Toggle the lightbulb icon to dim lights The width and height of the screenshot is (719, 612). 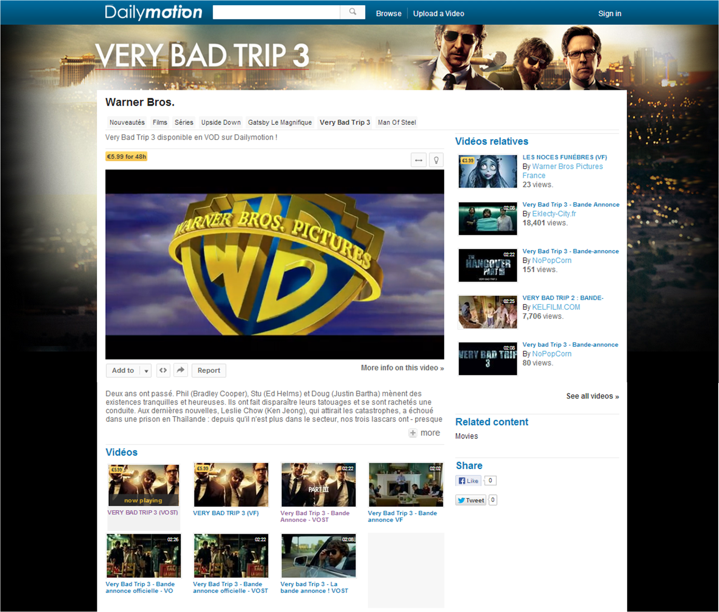(436, 160)
